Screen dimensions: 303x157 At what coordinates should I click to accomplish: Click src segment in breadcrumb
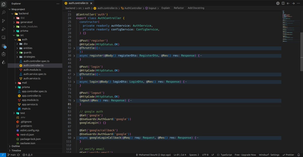(x=80, y=8)
